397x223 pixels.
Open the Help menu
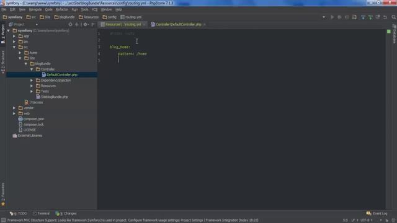coord(118,10)
